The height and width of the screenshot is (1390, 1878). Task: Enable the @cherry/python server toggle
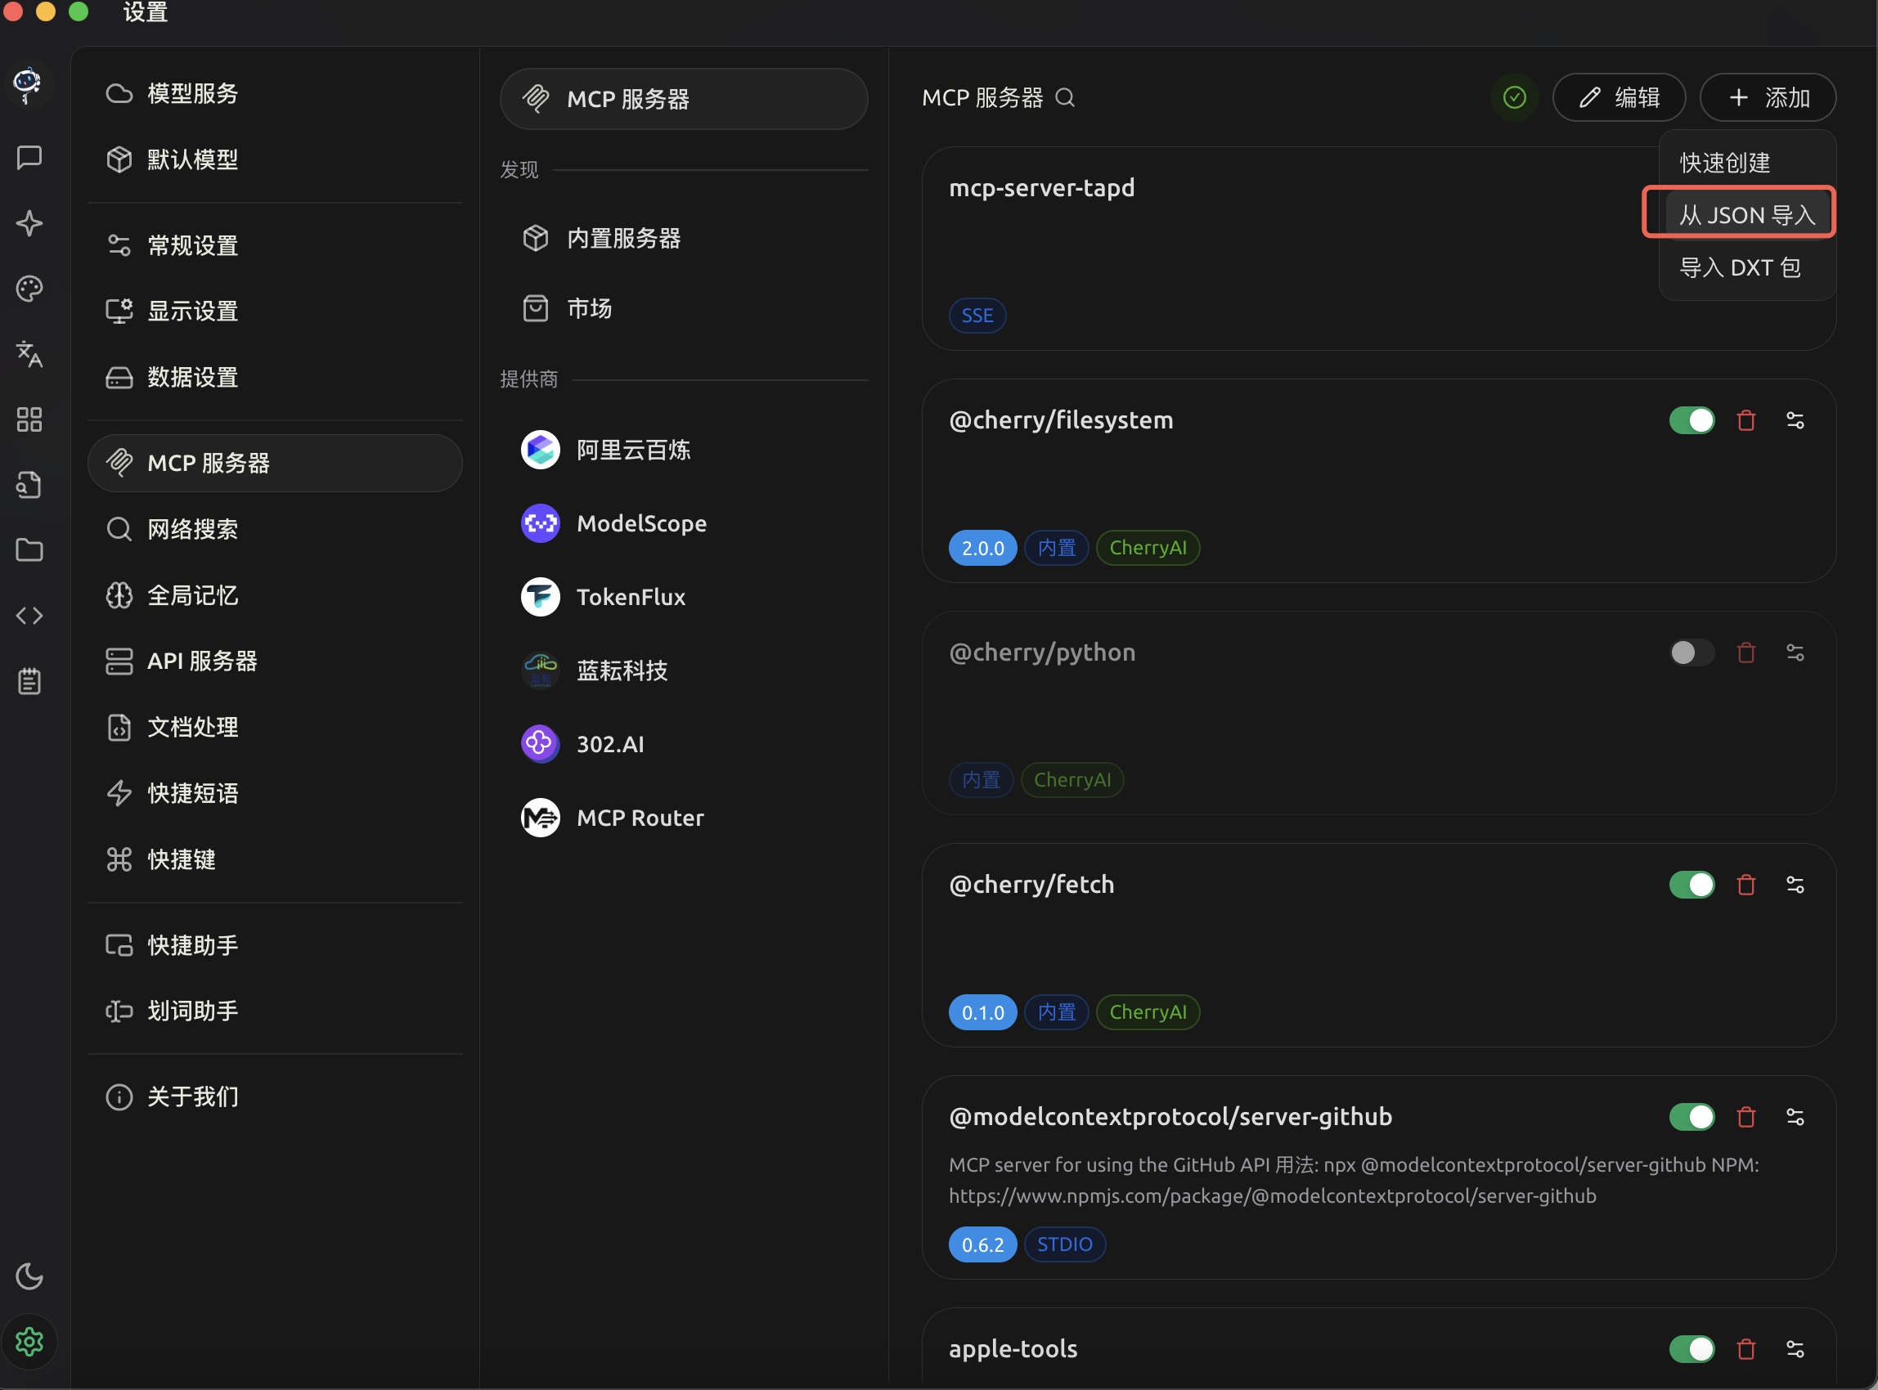pos(1692,652)
